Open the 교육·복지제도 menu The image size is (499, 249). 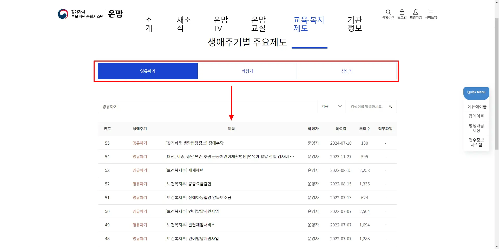[309, 24]
